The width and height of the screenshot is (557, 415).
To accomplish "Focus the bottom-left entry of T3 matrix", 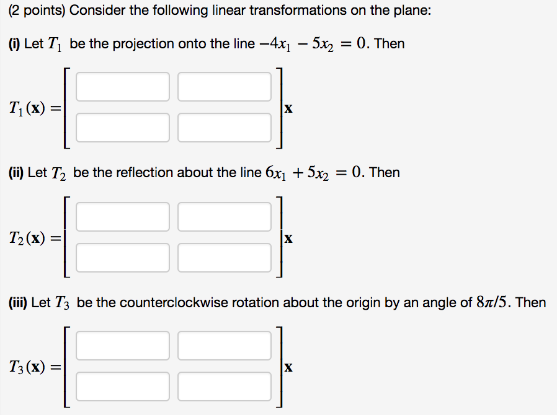I will click(x=123, y=387).
